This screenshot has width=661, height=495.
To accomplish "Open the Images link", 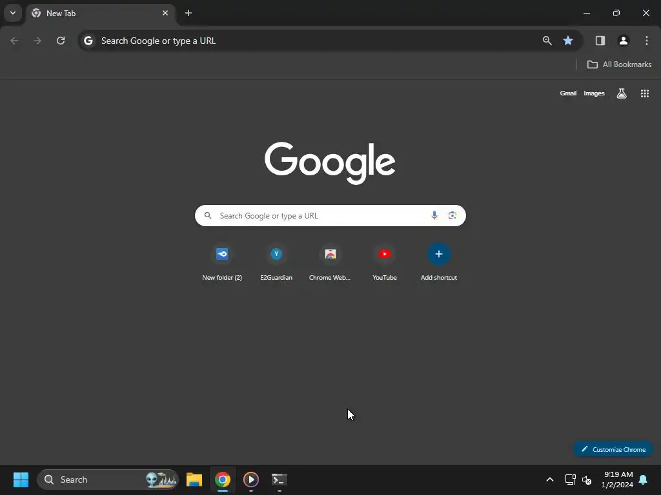I will point(594,93).
